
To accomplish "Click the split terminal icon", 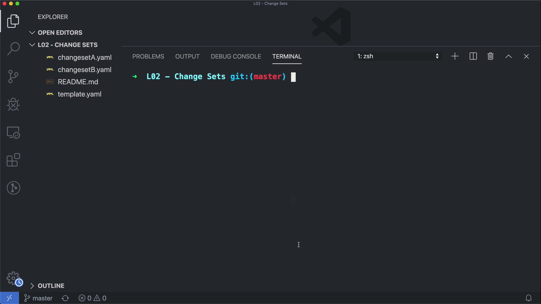I will [x=473, y=56].
